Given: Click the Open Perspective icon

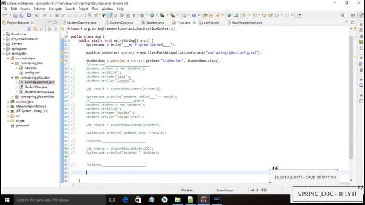Looking at the screenshot, I should coord(353,15).
